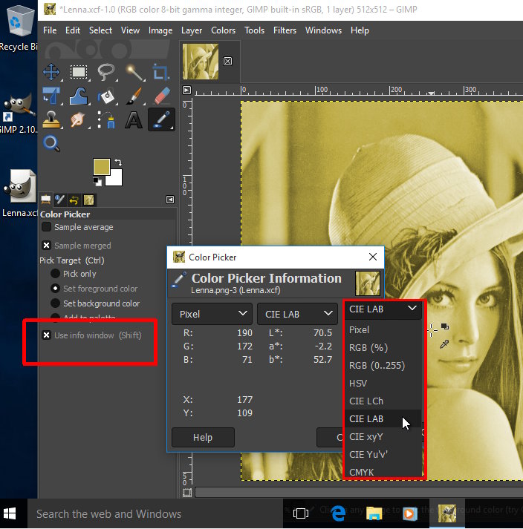Select the Smudge tool
The height and width of the screenshot is (529, 523).
pyautogui.click(x=79, y=119)
